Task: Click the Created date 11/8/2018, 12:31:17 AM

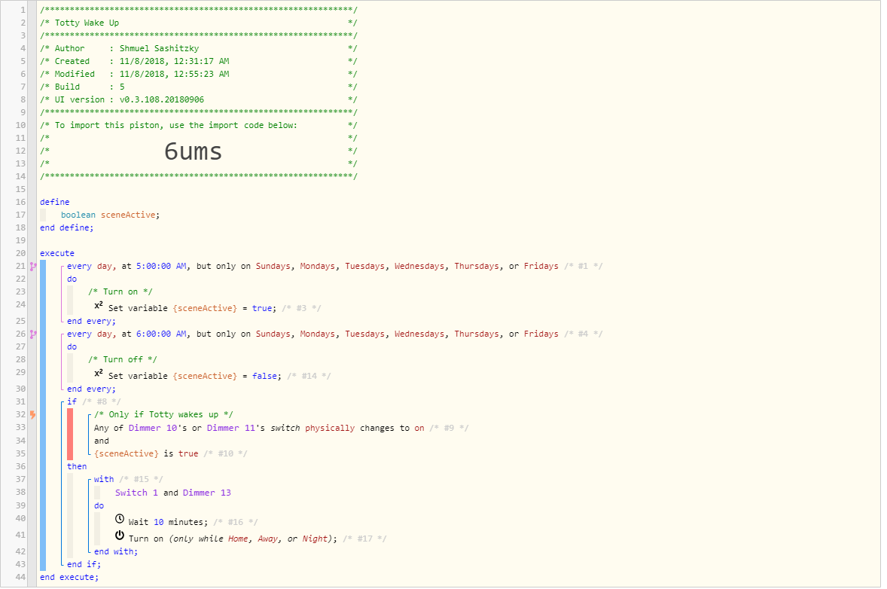Action: pos(174,61)
